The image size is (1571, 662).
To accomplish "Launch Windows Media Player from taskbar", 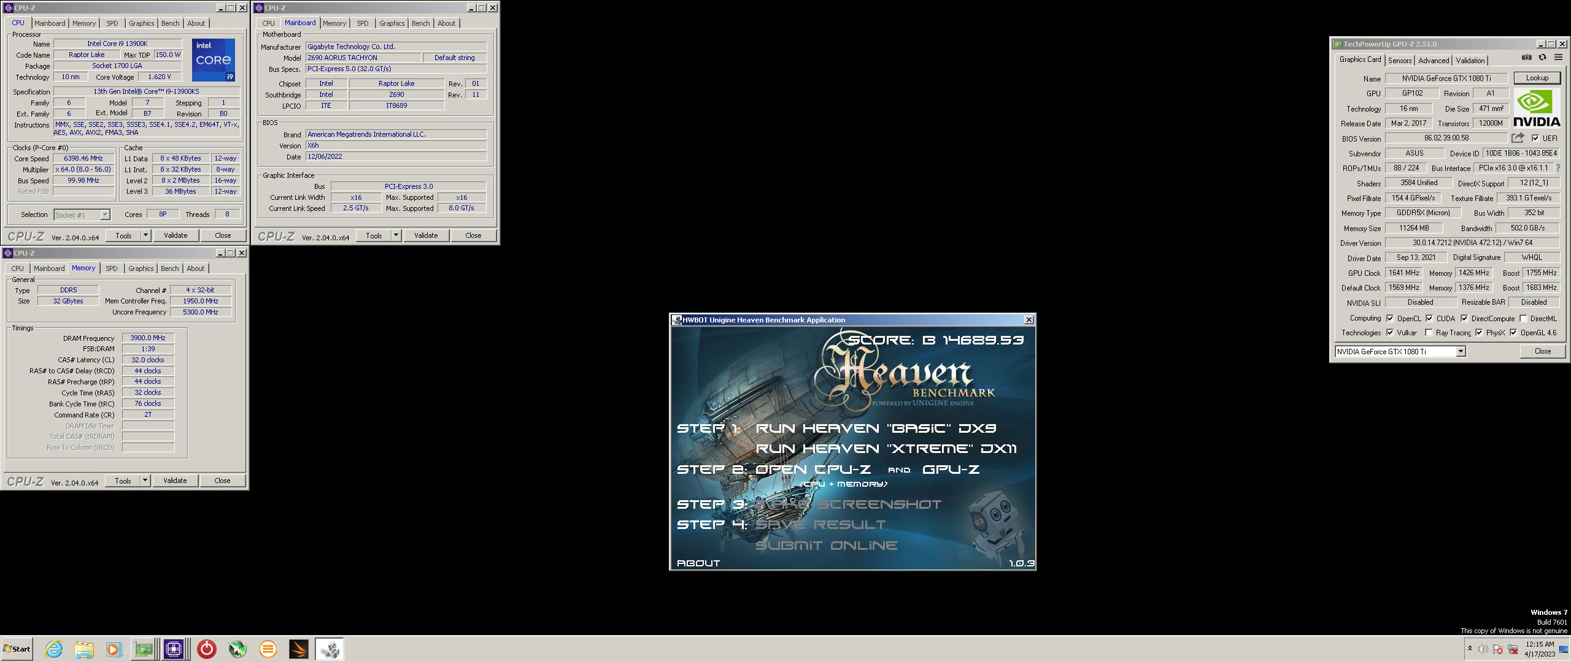I will point(114,649).
